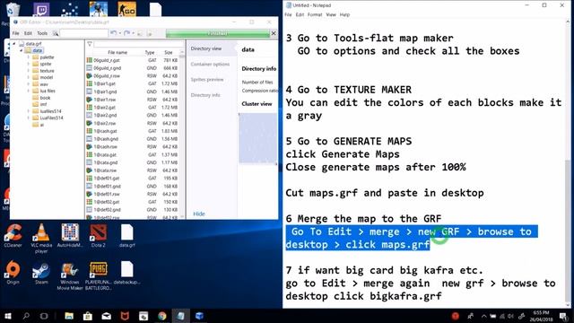Switch to Directory view tab
This screenshot has height=323, width=574.
pos(206,48)
